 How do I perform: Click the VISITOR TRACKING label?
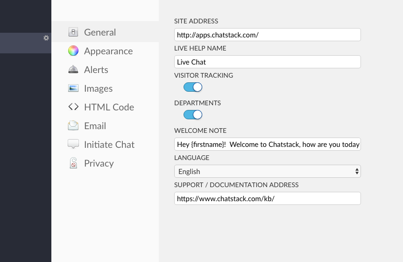[x=204, y=75]
